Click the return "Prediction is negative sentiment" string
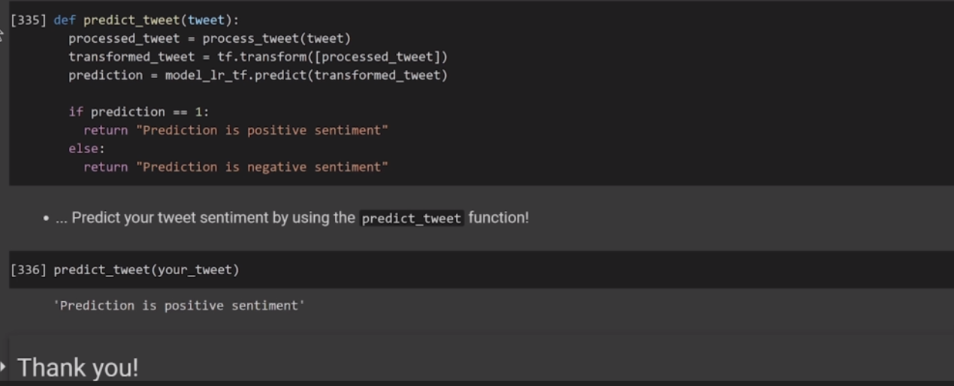Viewport: 954px width, 386px height. click(261, 167)
